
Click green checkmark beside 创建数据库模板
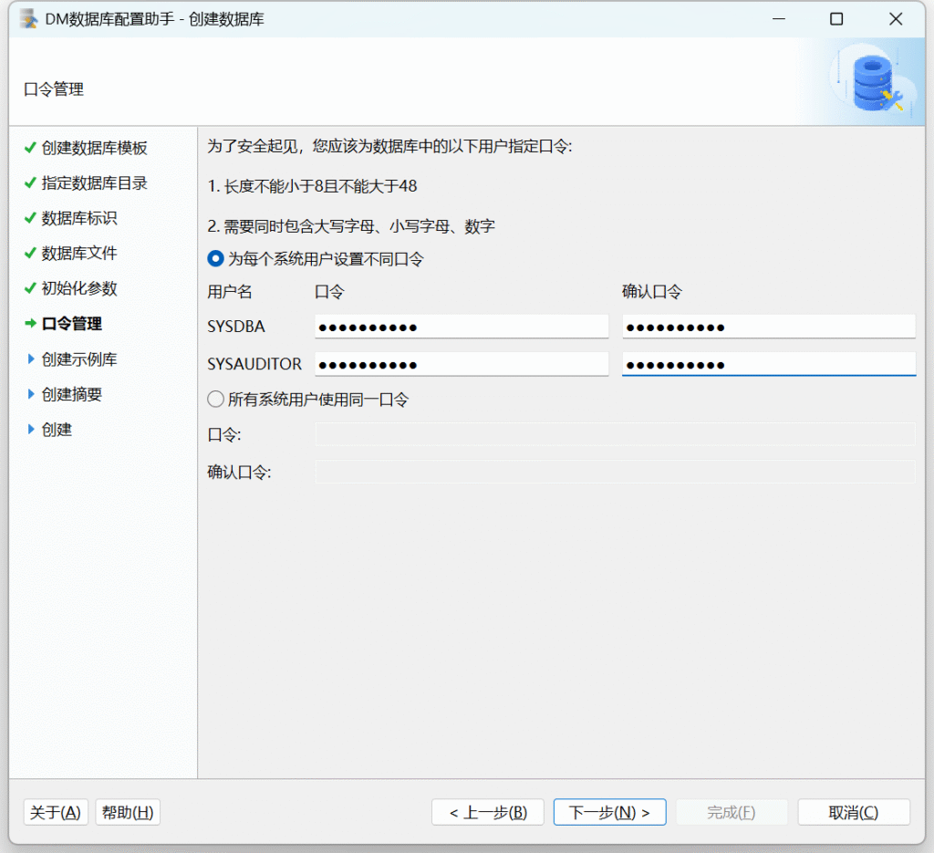31,148
